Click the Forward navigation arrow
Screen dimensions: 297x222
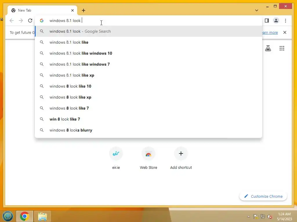pyautogui.click(x=21, y=21)
